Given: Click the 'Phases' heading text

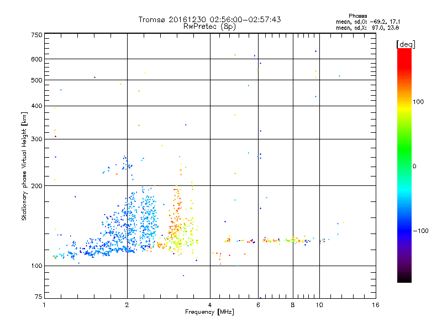Looking at the screenshot, I should pyautogui.click(x=357, y=16).
